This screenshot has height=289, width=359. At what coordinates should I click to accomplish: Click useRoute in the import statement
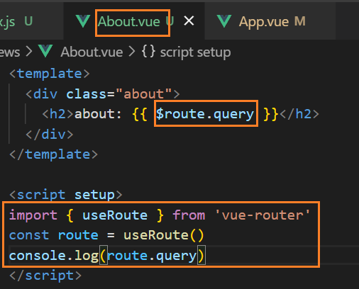tap(115, 215)
